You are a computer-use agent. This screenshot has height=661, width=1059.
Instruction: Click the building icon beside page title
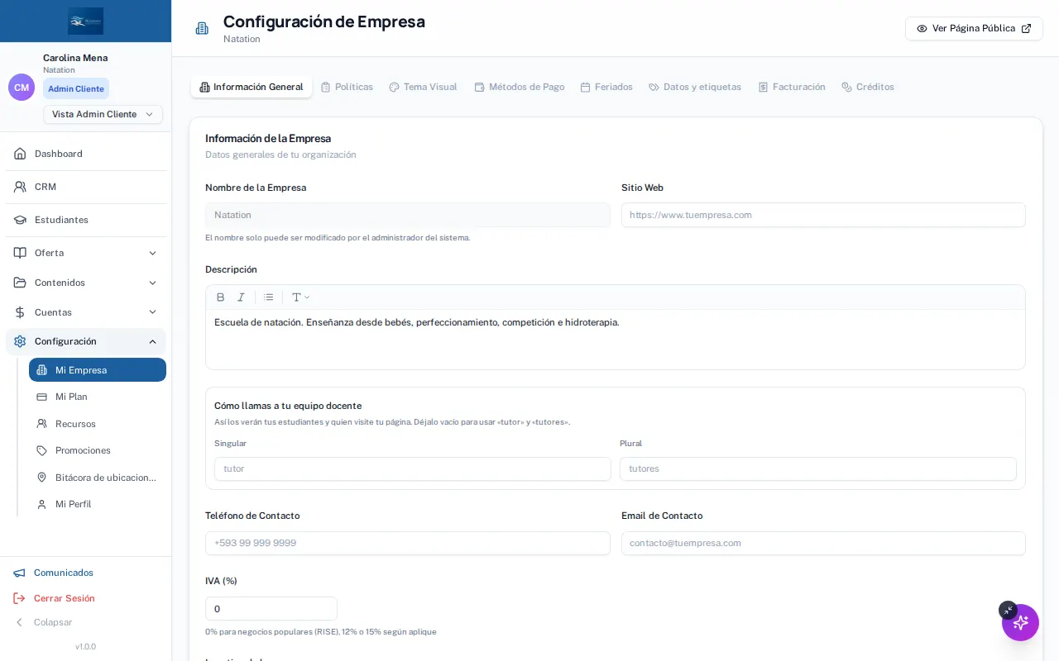pyautogui.click(x=202, y=28)
